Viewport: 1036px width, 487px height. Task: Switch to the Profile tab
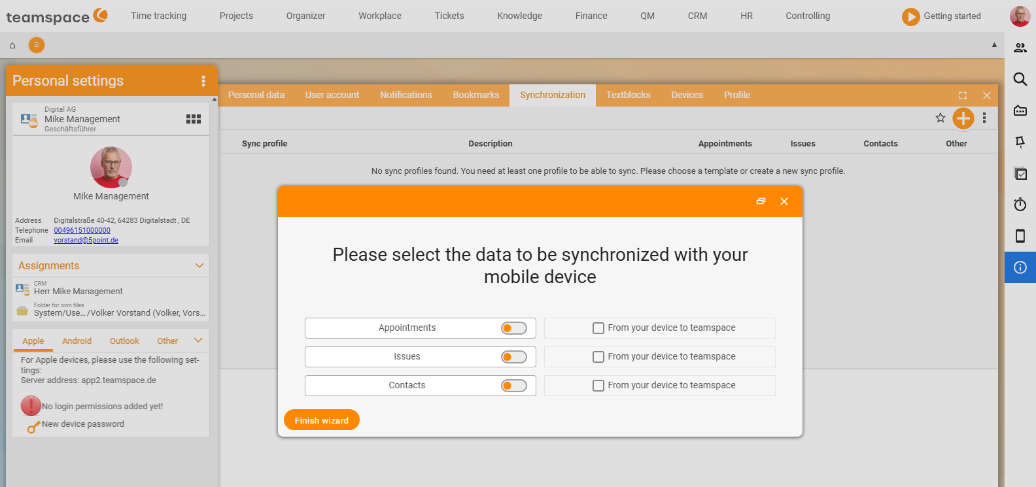click(737, 95)
